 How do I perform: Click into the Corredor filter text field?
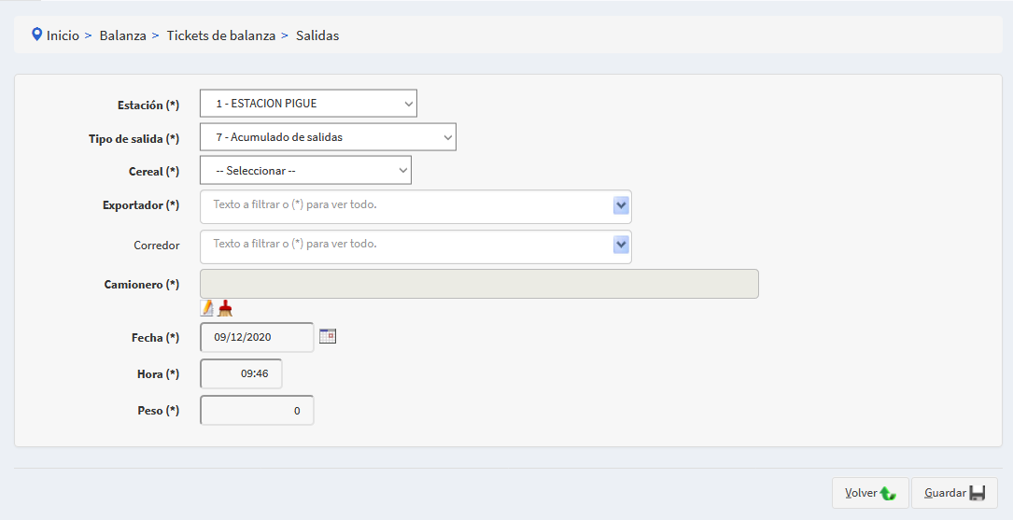point(406,245)
